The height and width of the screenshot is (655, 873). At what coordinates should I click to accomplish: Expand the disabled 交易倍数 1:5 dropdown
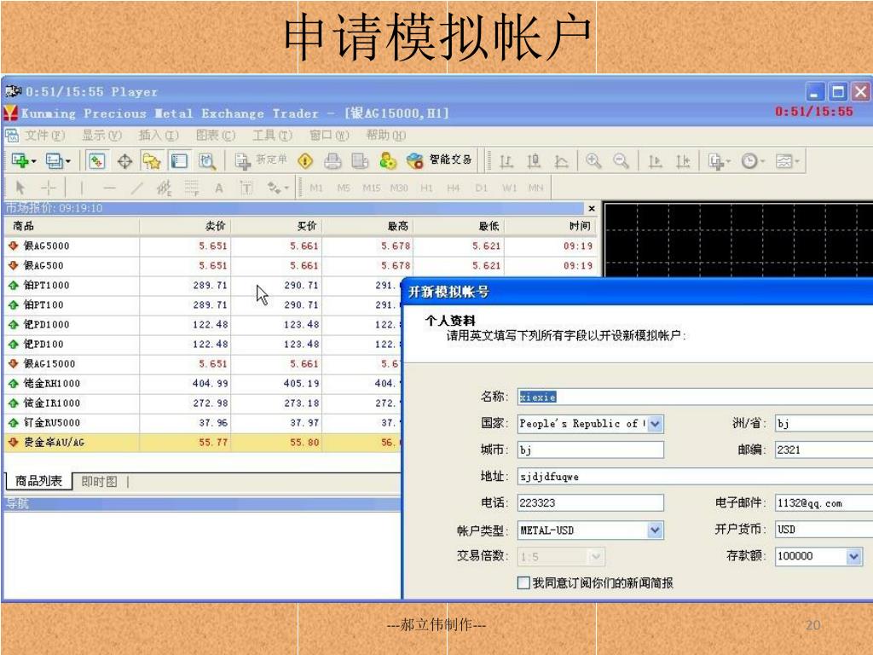pyautogui.click(x=595, y=556)
